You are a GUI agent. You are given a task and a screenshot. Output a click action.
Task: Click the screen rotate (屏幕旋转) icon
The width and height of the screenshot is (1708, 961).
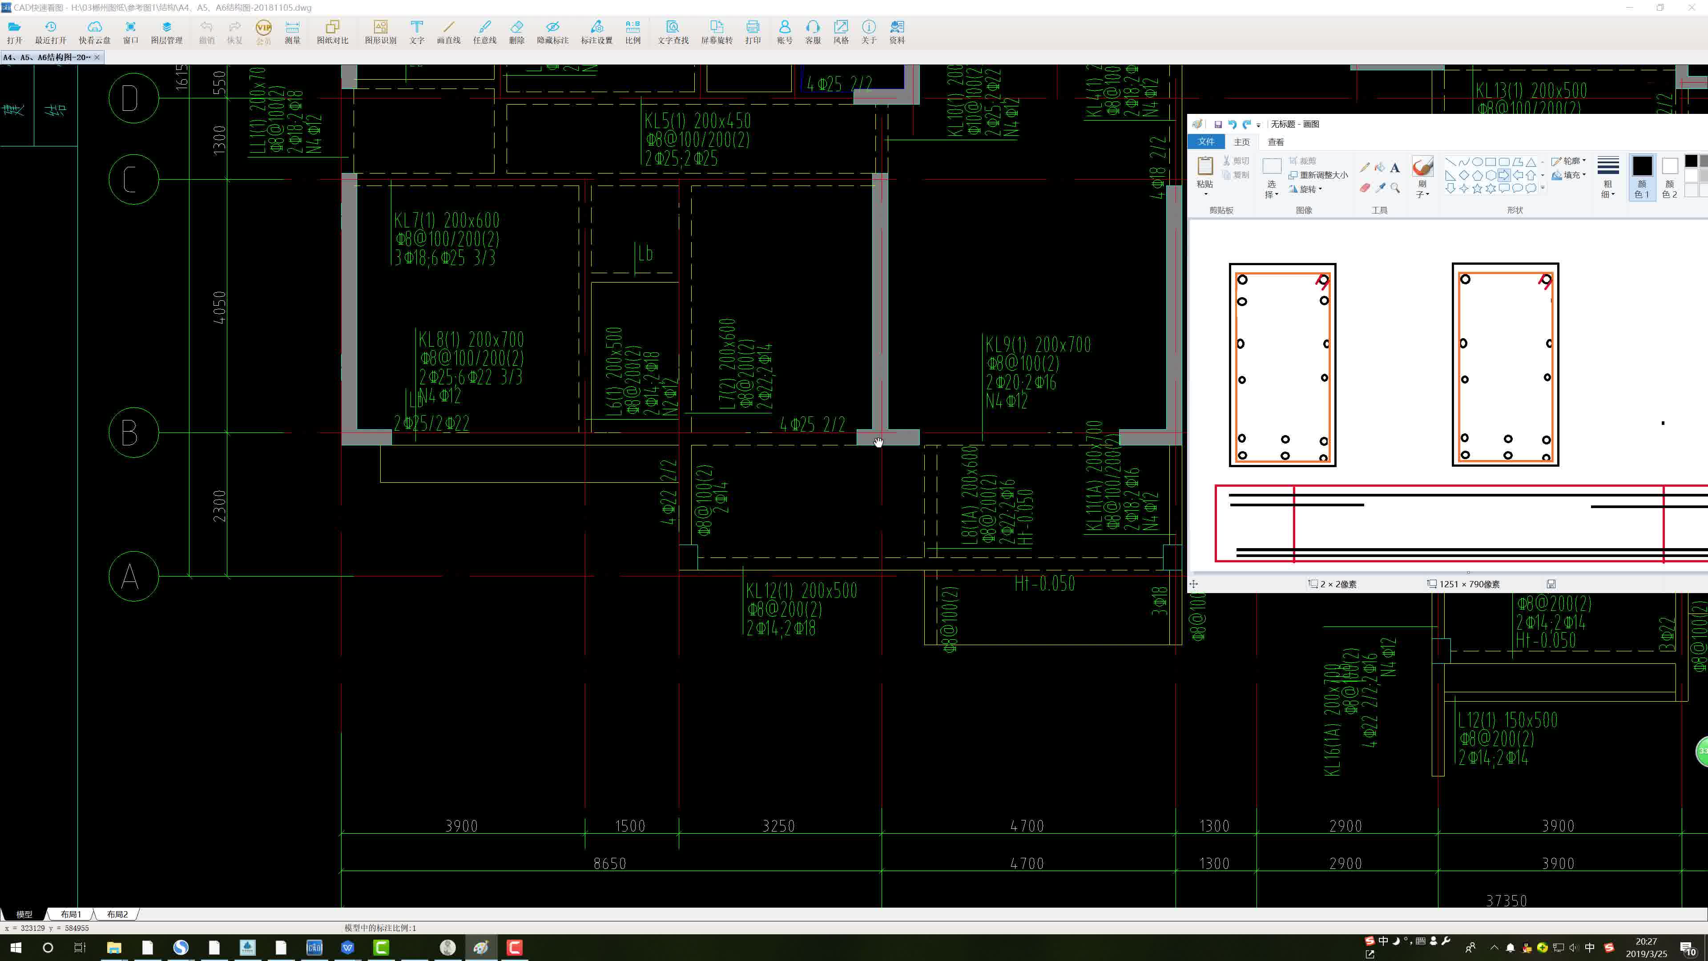pos(716,31)
